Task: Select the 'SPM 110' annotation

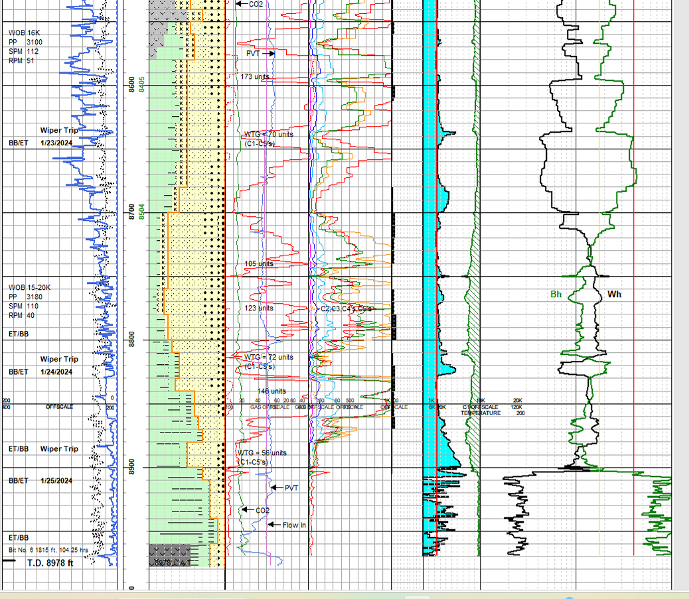Action: pyautogui.click(x=23, y=306)
